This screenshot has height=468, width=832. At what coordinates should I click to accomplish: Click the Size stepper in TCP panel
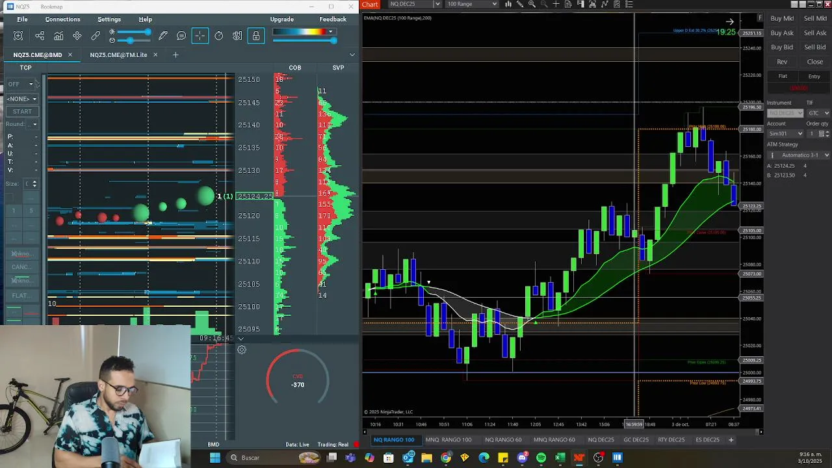point(34,184)
